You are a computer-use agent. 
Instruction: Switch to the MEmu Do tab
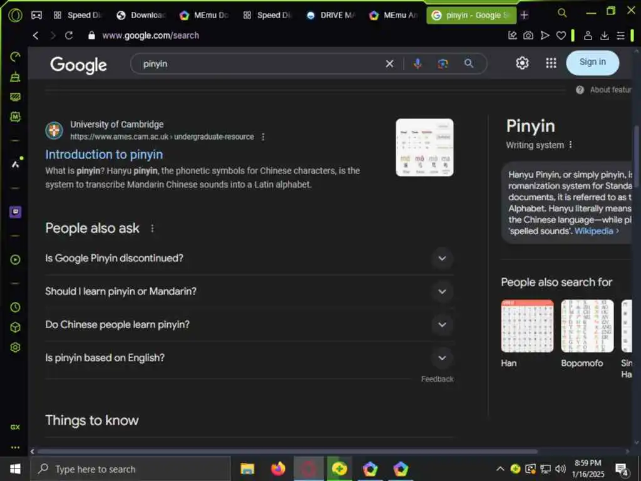204,16
